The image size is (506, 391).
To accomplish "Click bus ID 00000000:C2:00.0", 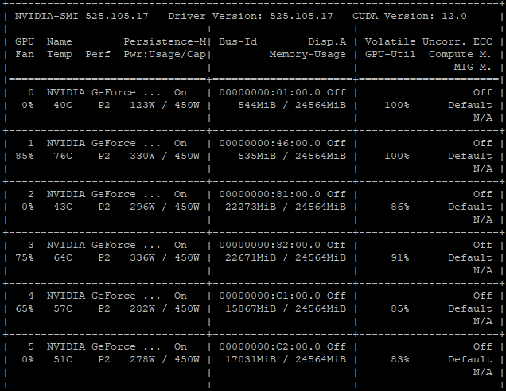I will tap(270, 346).
